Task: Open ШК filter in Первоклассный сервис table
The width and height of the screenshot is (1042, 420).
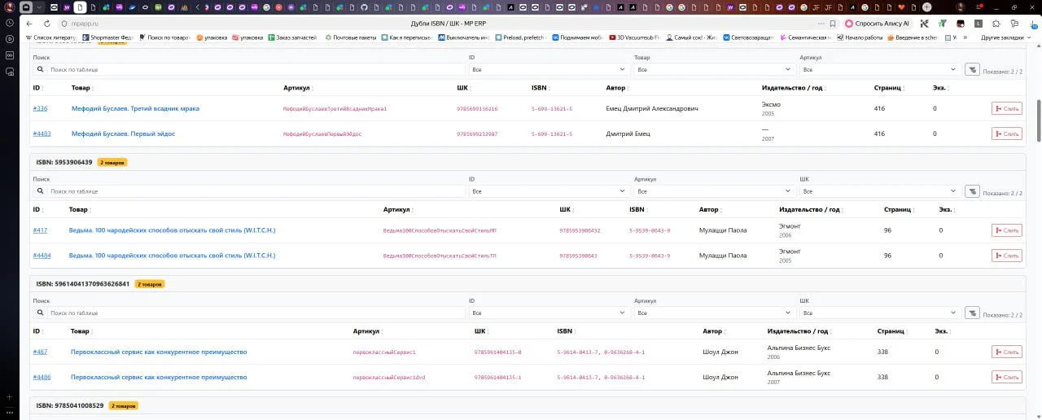Action: pos(880,313)
